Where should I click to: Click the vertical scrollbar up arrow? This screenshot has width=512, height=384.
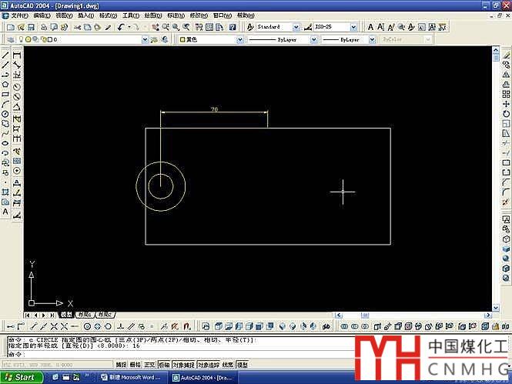[x=496, y=49]
